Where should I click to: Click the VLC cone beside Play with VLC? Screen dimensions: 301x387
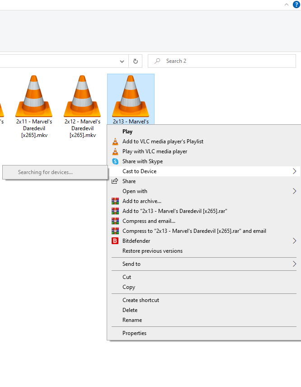115,151
